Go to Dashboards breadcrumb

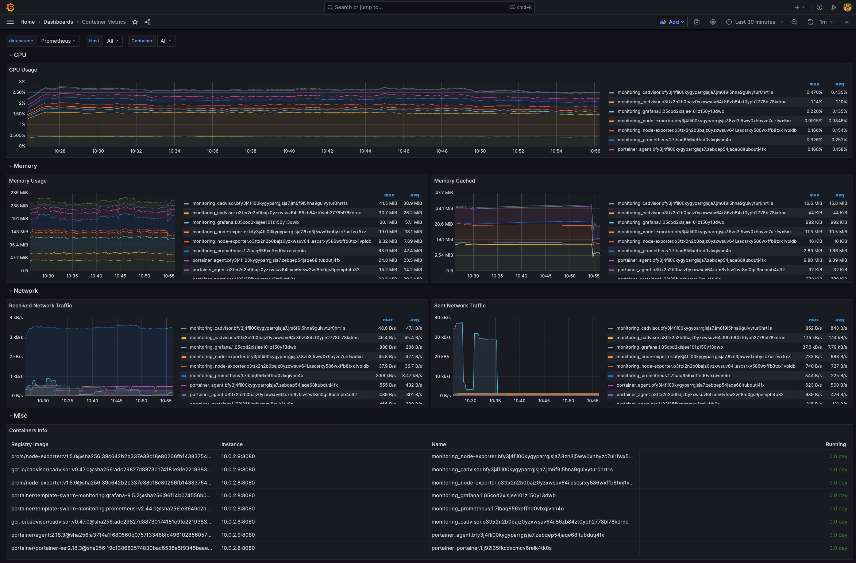[x=58, y=22]
